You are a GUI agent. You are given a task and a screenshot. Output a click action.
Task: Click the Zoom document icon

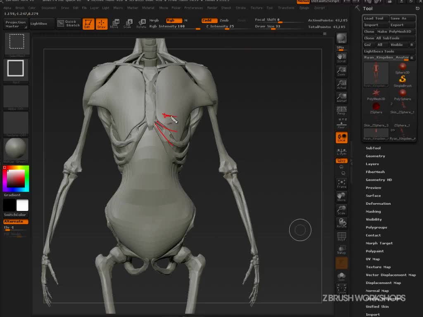(x=341, y=71)
